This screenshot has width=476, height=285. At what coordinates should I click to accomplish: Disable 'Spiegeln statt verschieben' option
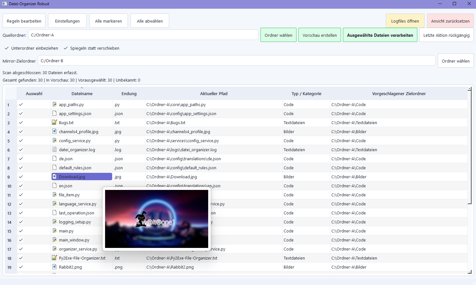click(x=66, y=48)
